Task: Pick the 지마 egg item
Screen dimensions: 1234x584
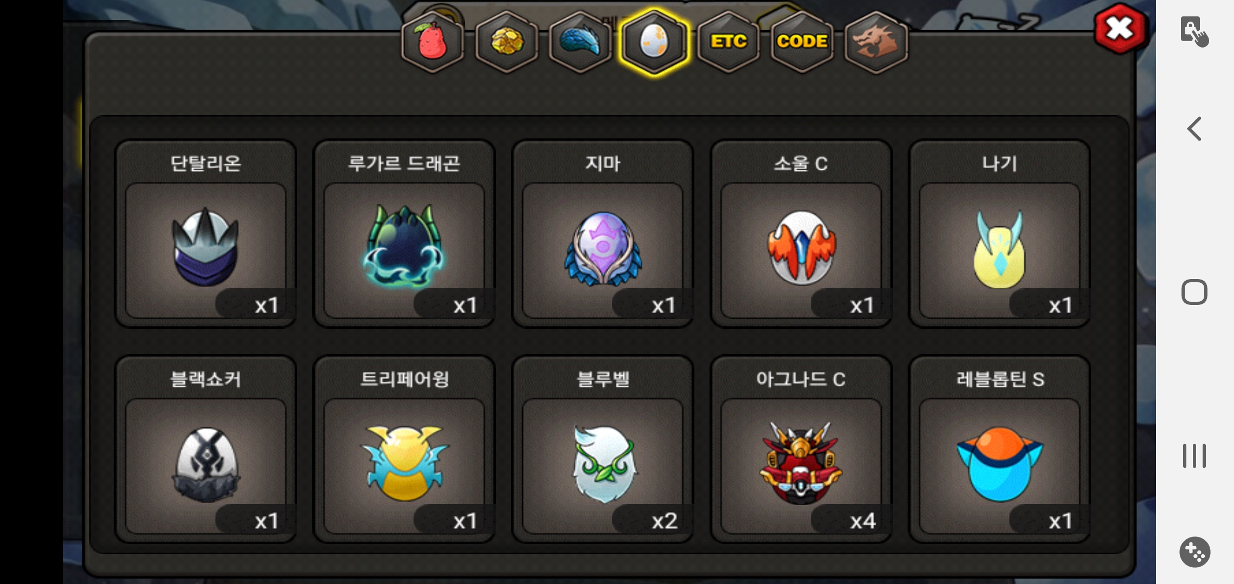Action: point(602,234)
